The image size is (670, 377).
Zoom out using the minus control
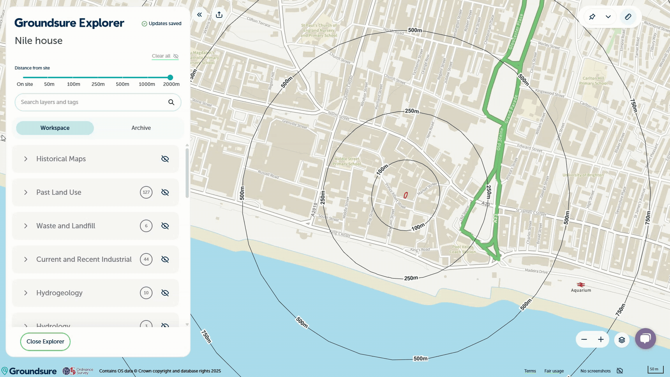pyautogui.click(x=584, y=339)
